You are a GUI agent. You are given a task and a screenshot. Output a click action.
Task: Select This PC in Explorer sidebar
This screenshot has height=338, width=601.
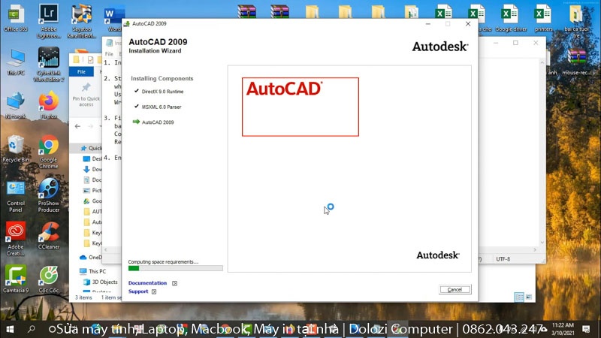tap(92, 271)
